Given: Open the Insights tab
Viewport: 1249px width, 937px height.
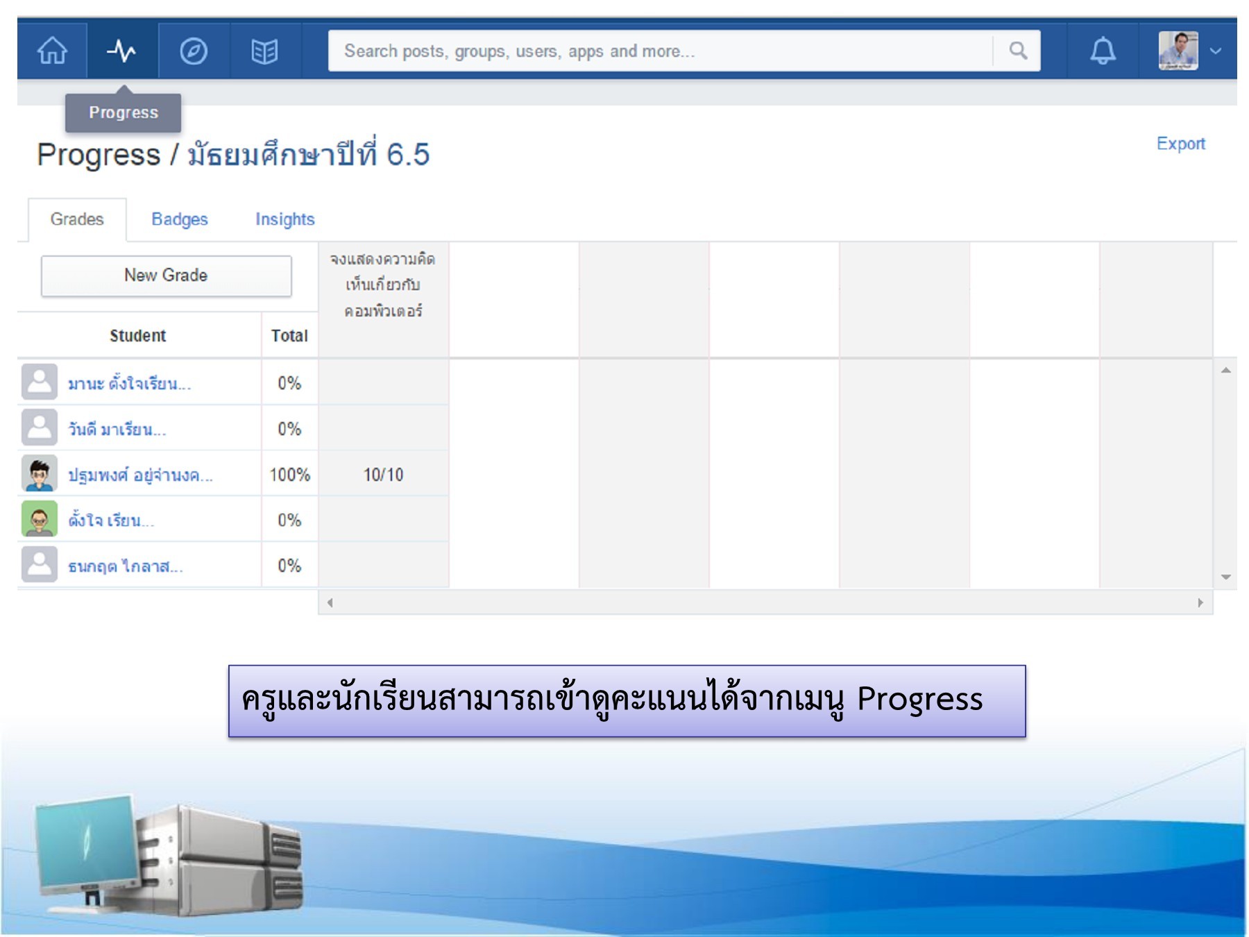Looking at the screenshot, I should pos(285,219).
